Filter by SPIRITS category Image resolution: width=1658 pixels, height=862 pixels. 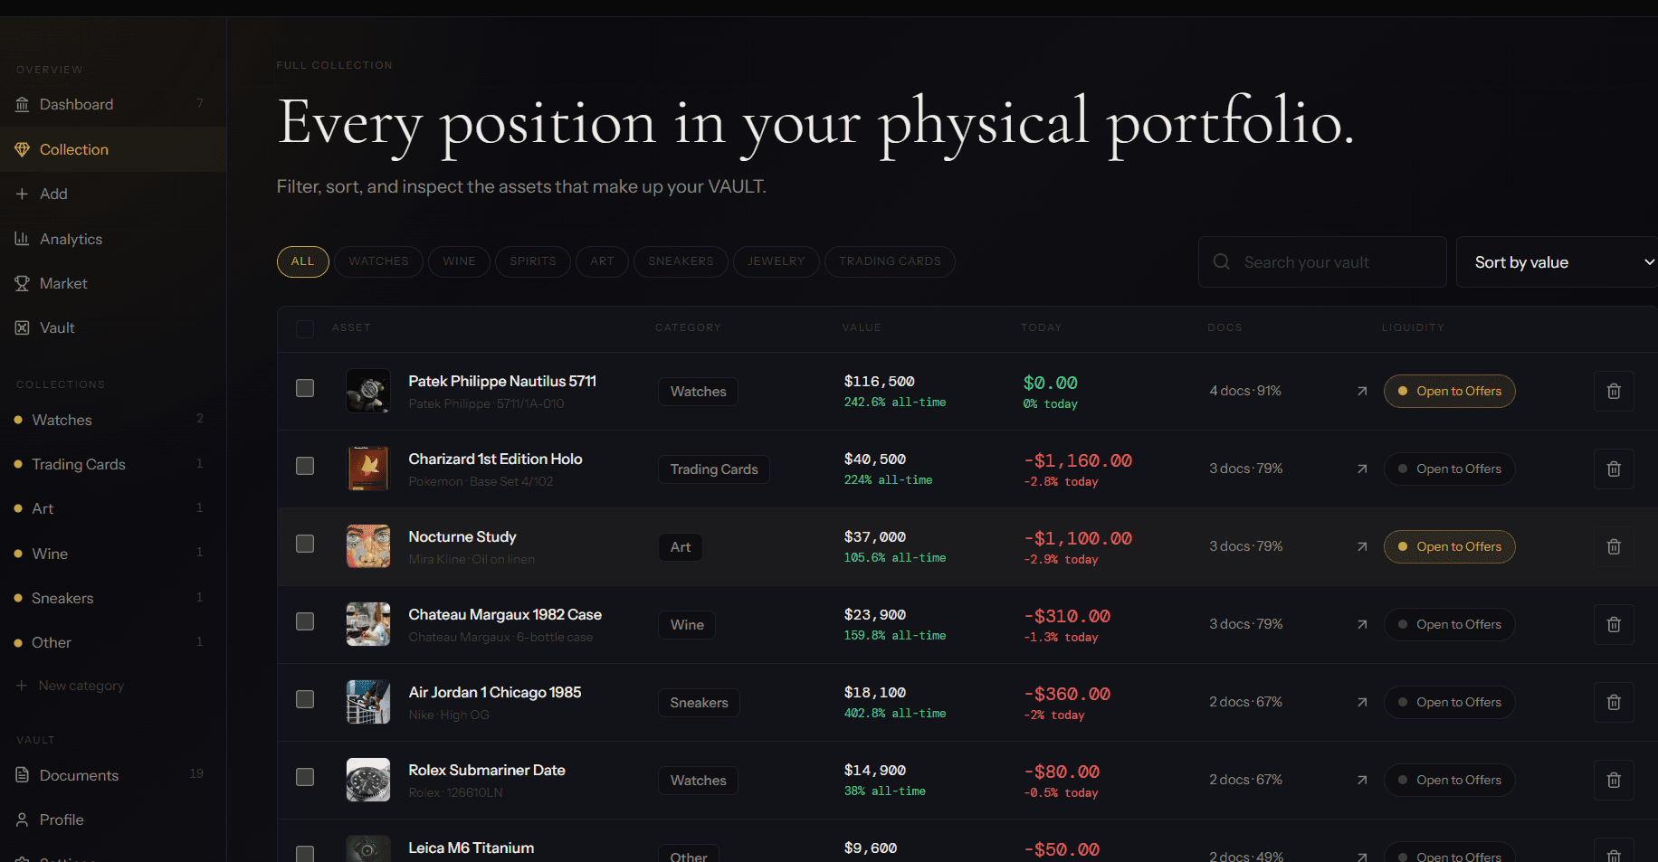pos(533,261)
